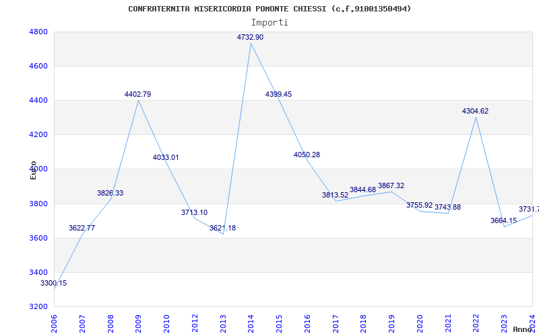The width and height of the screenshot is (539, 336).
Task: Click the 4402.79 data label
Action: tap(138, 94)
